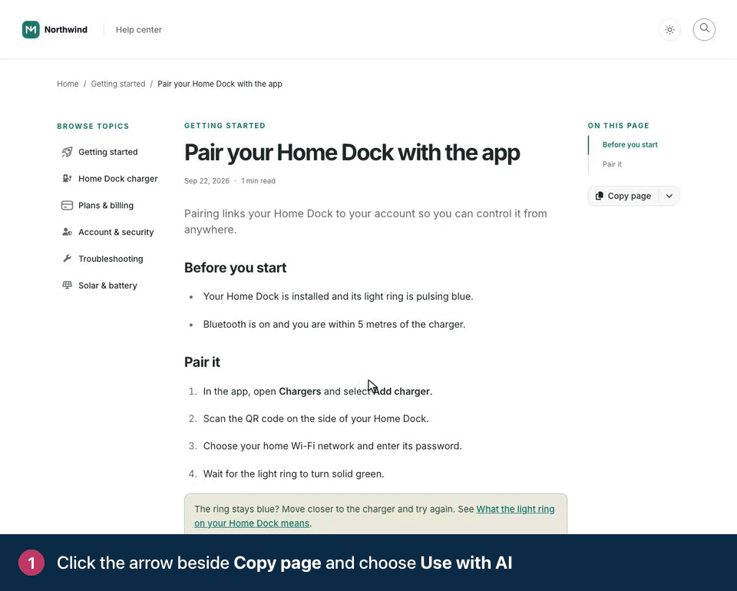Click the bullet about light ring pulsing blue
This screenshot has height=591, width=737.
pos(338,296)
